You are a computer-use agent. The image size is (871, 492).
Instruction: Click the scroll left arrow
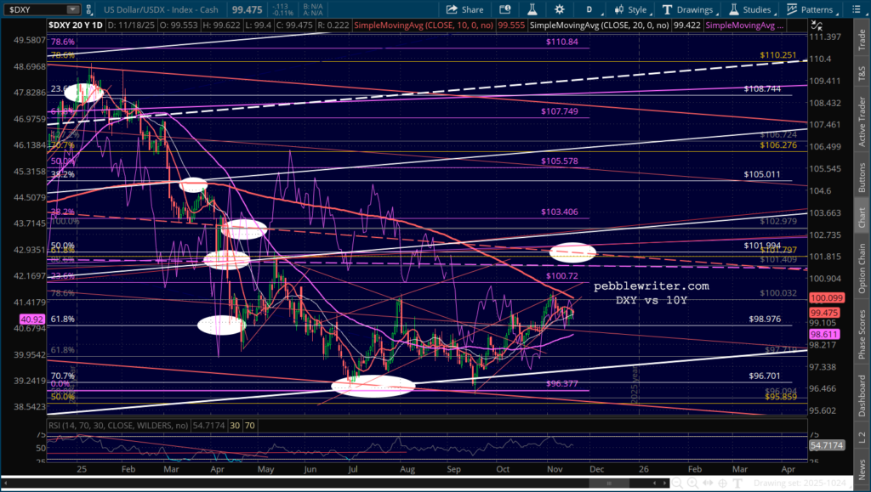pos(654,484)
